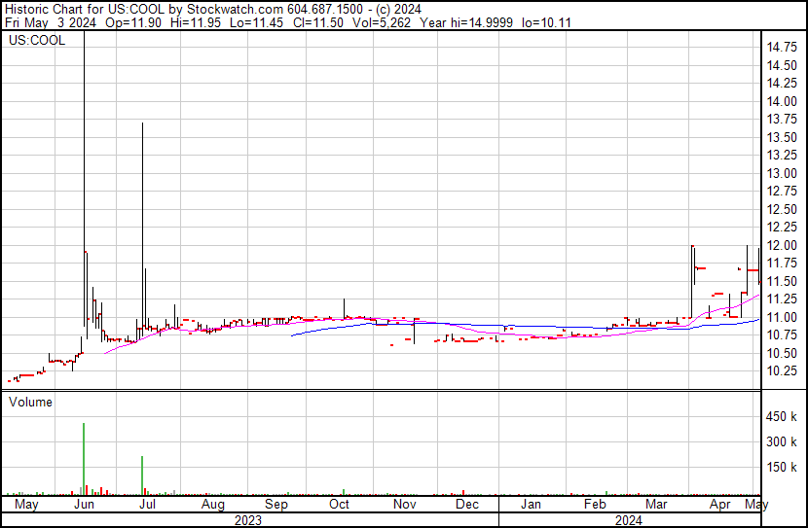Click the Jul month label
The height and width of the screenshot is (528, 808).
[x=147, y=505]
